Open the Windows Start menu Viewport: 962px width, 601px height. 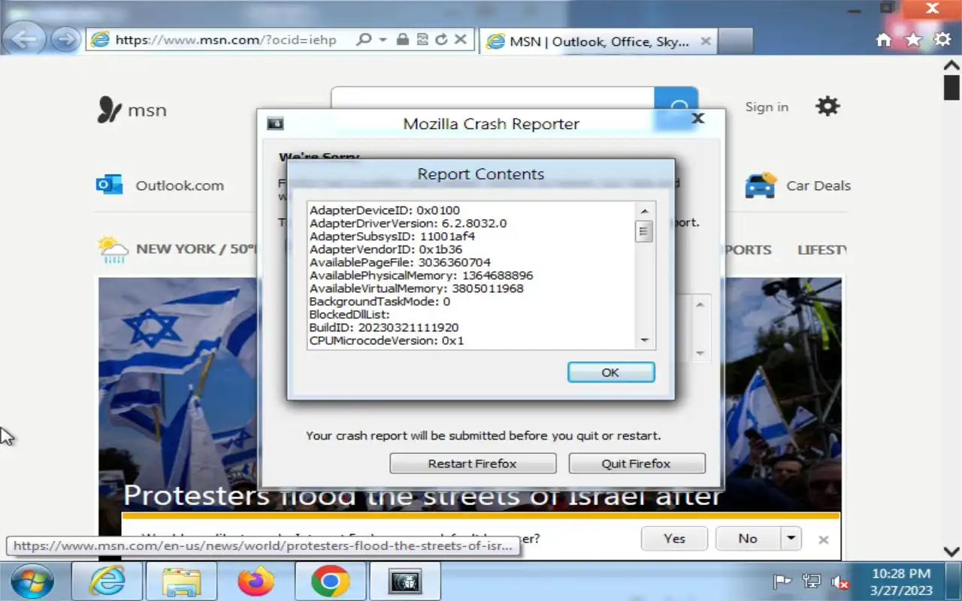(32, 581)
